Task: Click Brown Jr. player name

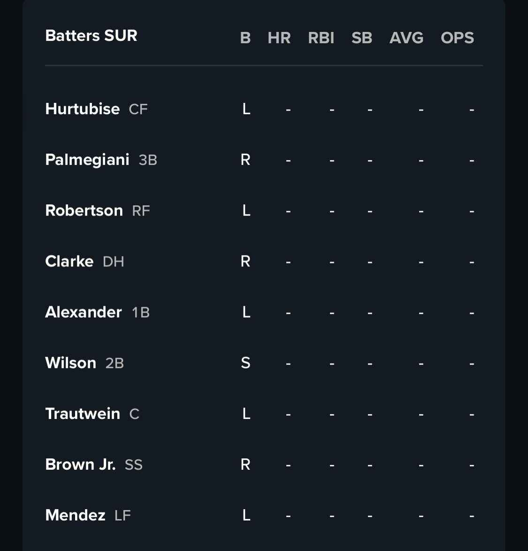Action: click(80, 464)
